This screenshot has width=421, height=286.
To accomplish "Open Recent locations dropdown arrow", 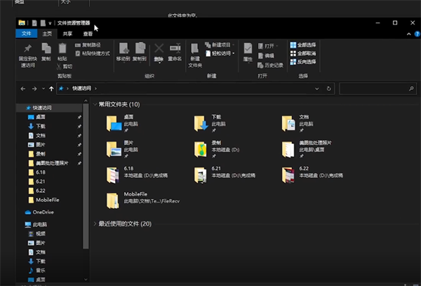I will [44, 88].
